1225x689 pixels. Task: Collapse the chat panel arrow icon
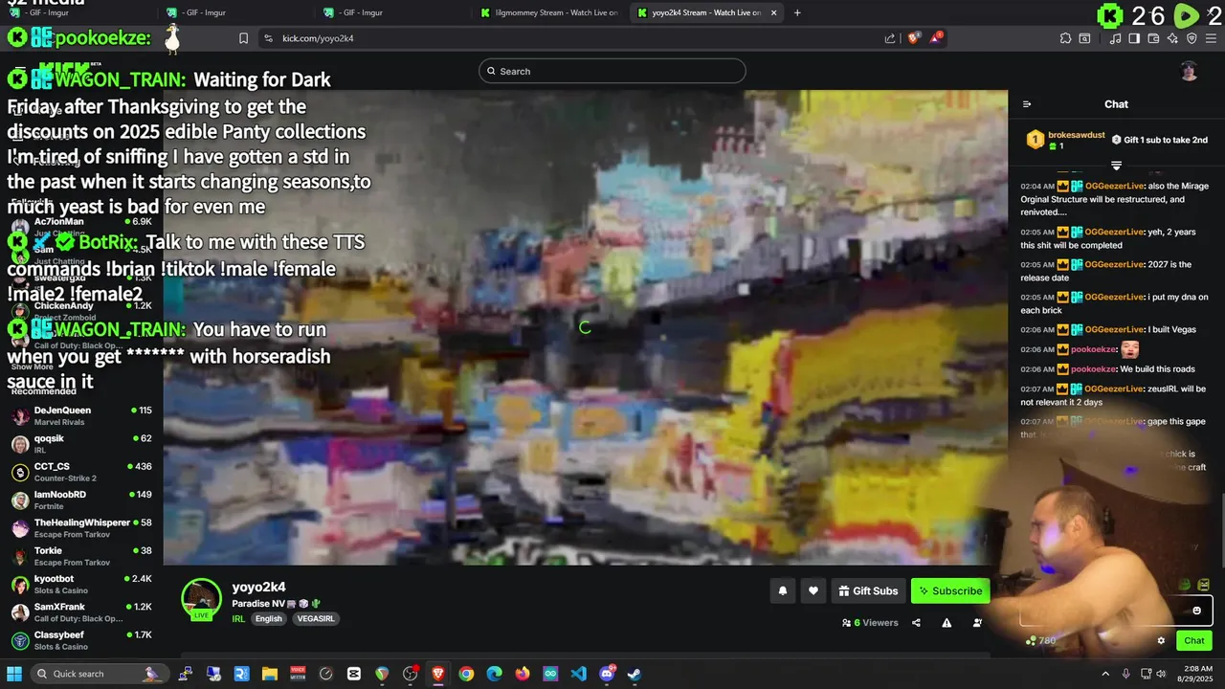1027,104
